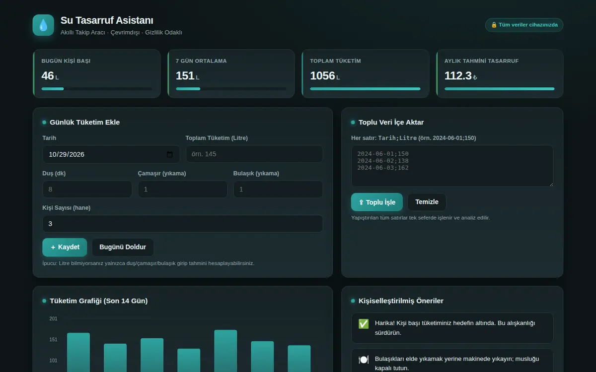Click the Tüketim Grafiği (Son 14 Gün) heading

(x=99, y=301)
